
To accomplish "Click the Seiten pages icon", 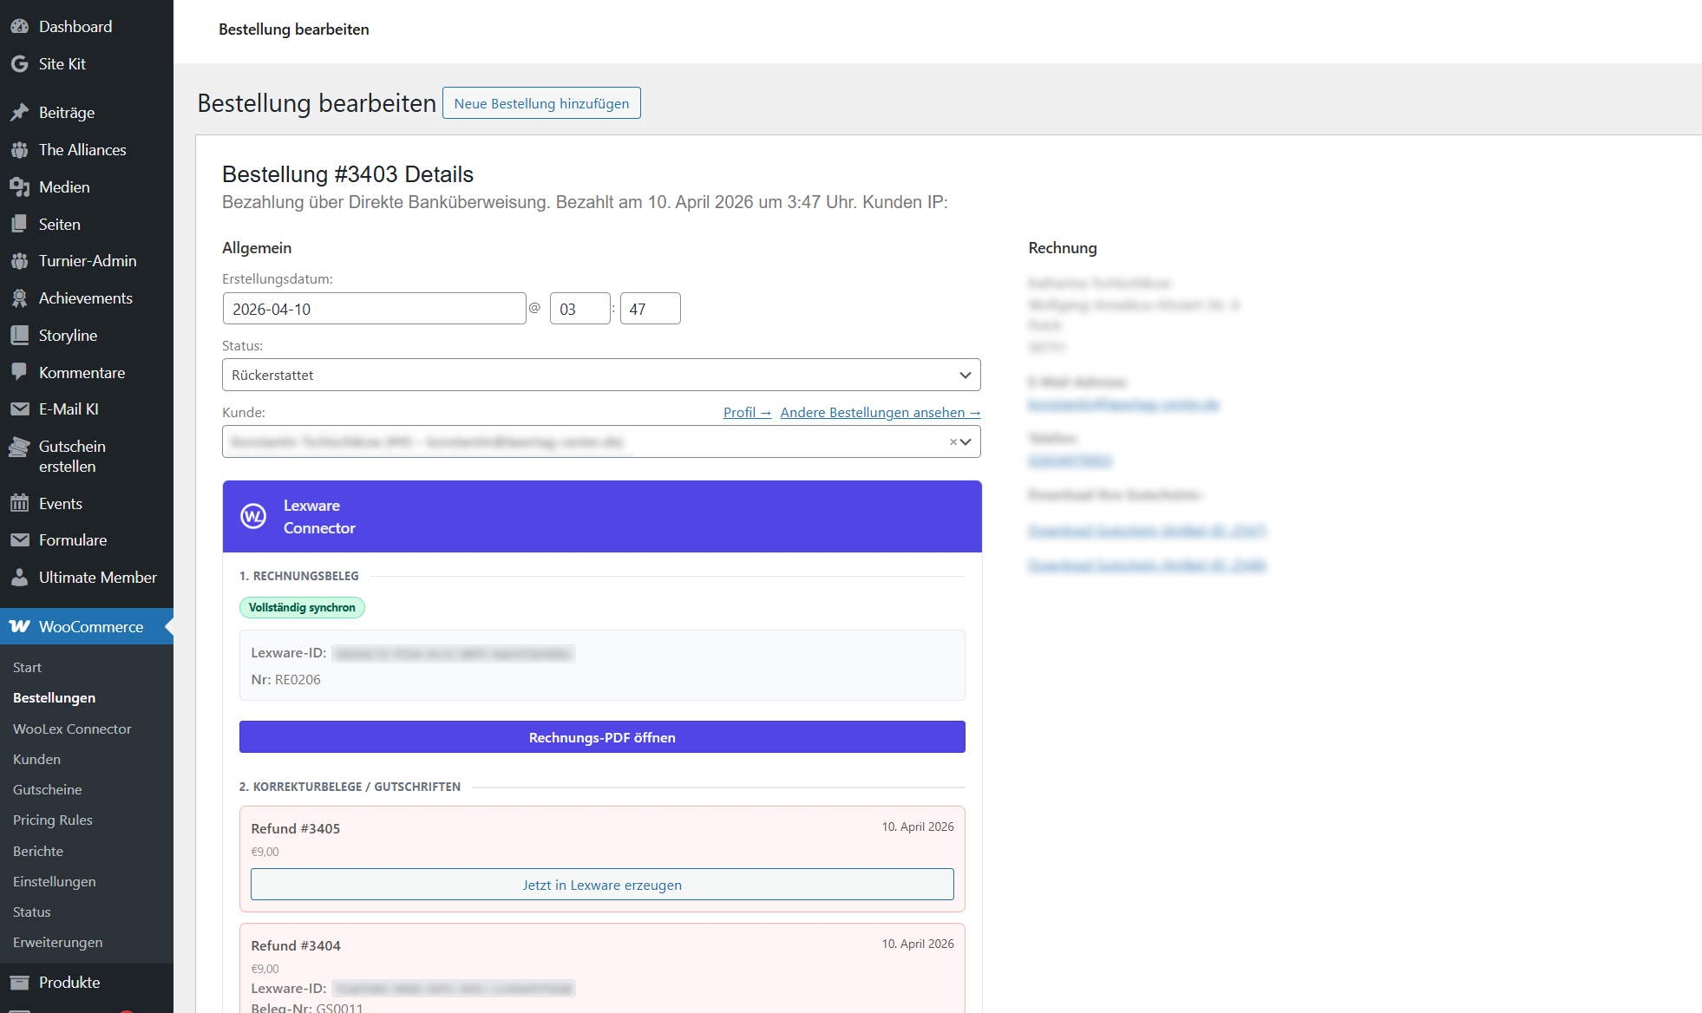I will [19, 225].
